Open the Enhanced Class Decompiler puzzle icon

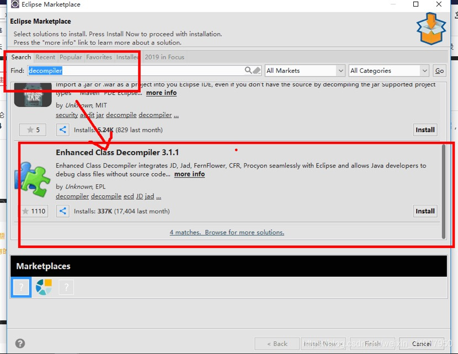coord(32,179)
